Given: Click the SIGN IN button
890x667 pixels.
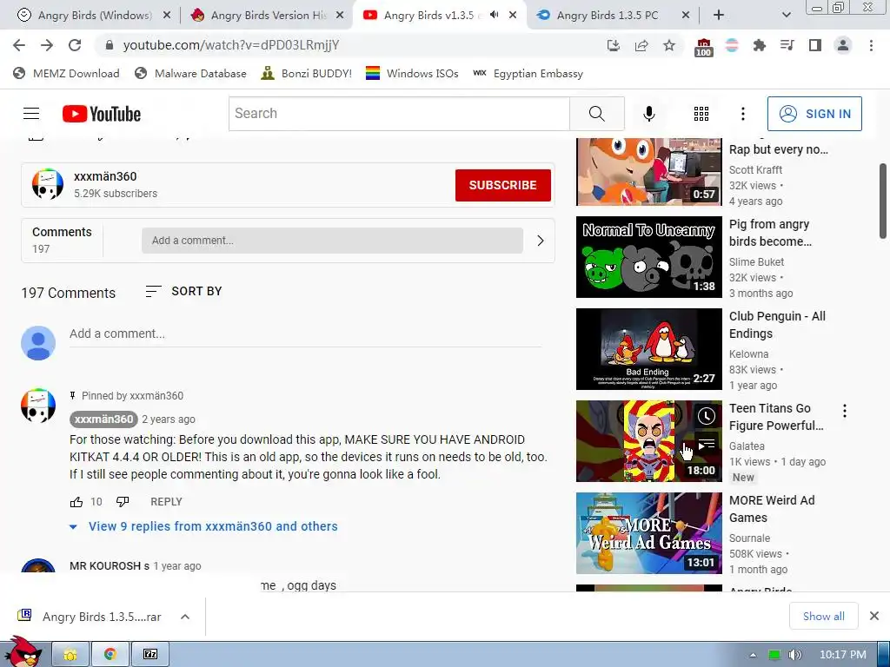Looking at the screenshot, I should coord(814,114).
